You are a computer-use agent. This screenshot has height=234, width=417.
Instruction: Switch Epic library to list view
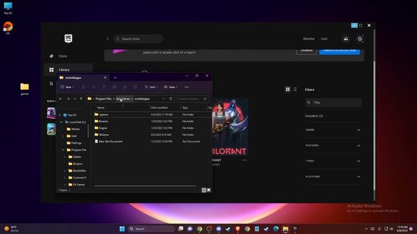coord(295,90)
